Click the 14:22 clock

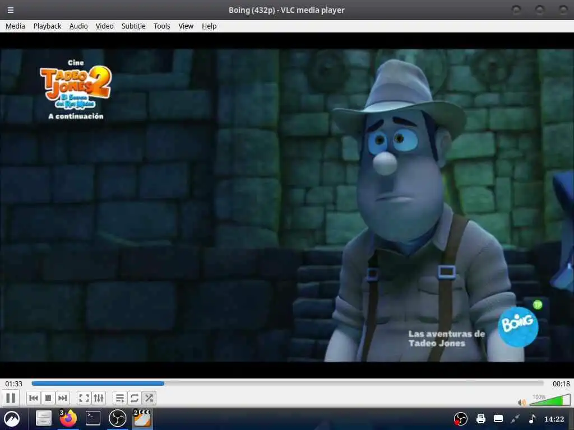click(554, 419)
